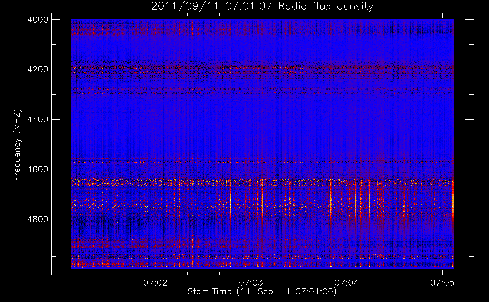Select the 4200 frequency tick label
489x302 pixels.
coord(38,69)
